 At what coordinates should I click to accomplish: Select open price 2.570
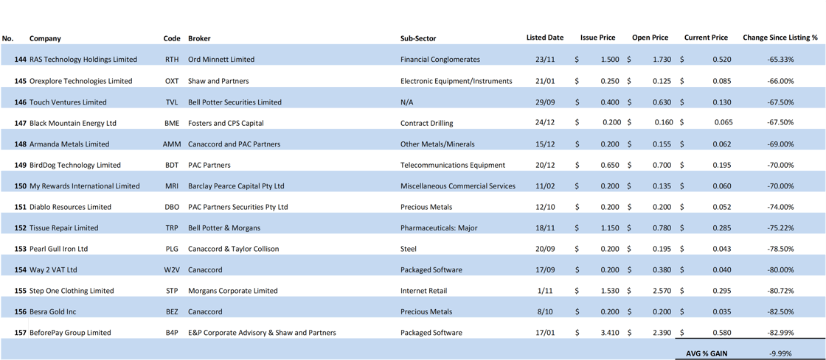(662, 291)
